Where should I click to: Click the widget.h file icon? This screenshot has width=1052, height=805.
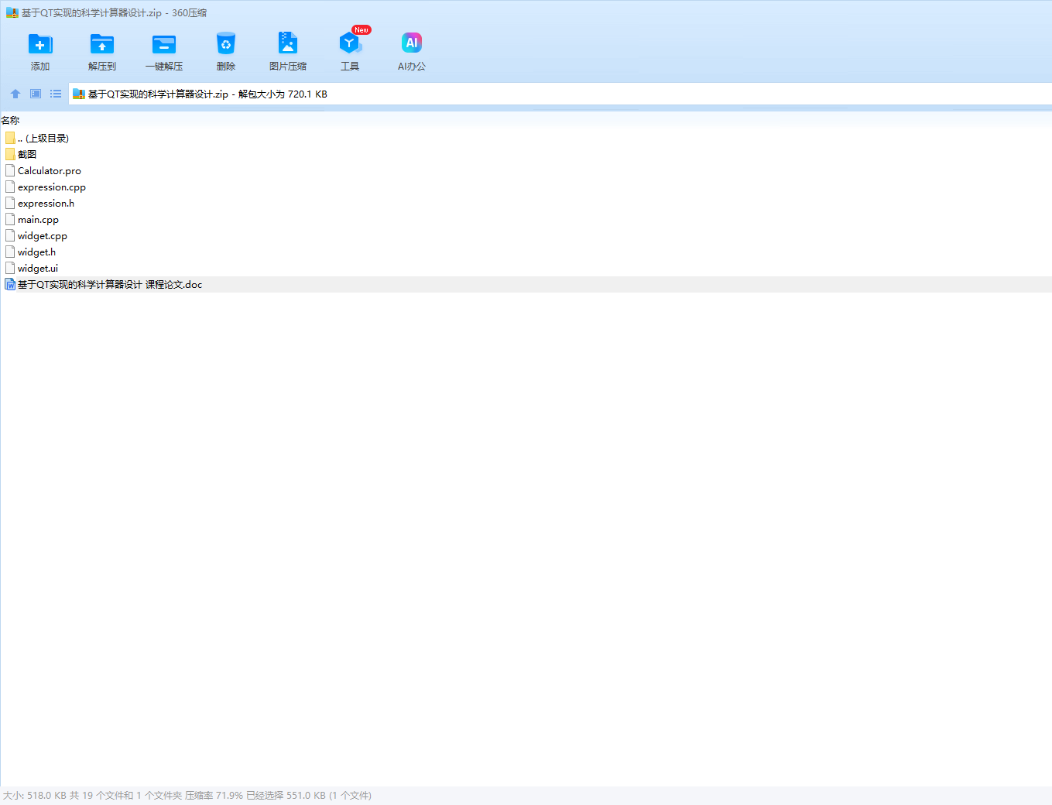(x=10, y=252)
